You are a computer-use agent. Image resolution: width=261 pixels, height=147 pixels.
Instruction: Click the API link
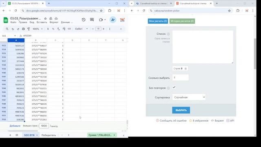point(230,120)
